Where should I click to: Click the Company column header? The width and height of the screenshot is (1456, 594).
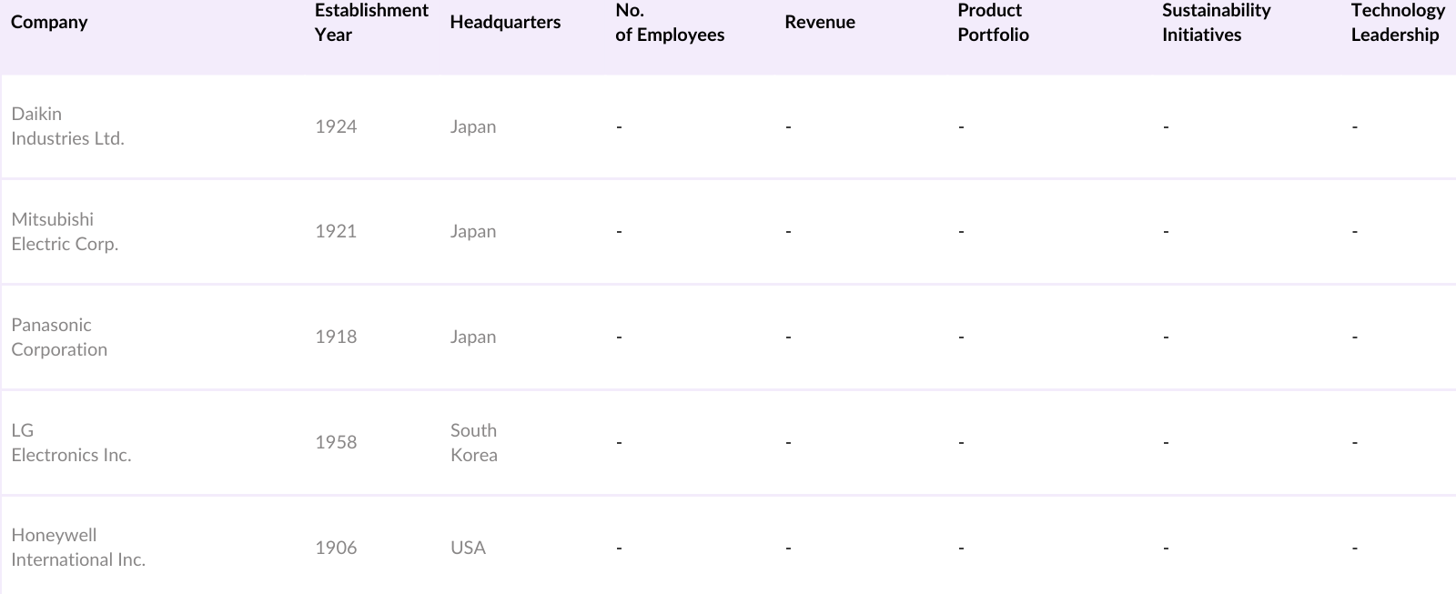click(49, 22)
